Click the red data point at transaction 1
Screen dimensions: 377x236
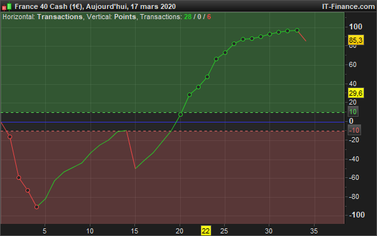pyautogui.click(x=10, y=136)
